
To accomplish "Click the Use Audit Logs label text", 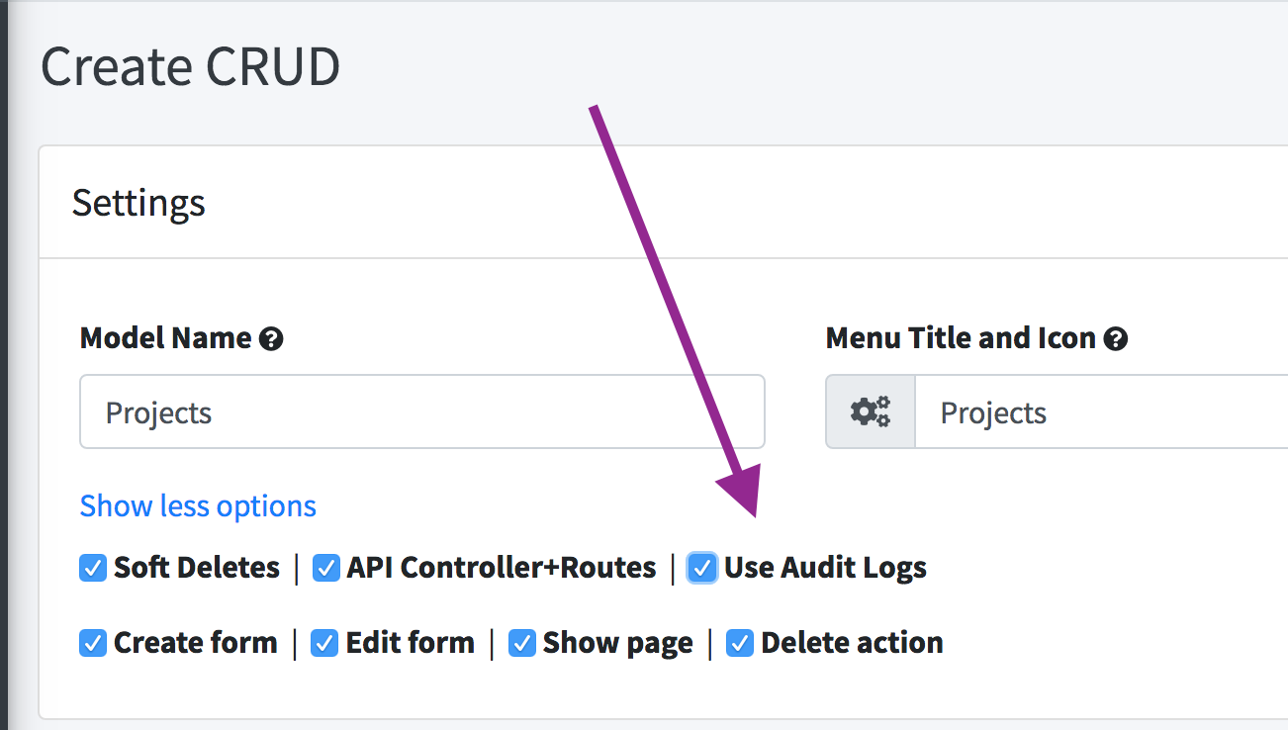I will tap(825, 568).
